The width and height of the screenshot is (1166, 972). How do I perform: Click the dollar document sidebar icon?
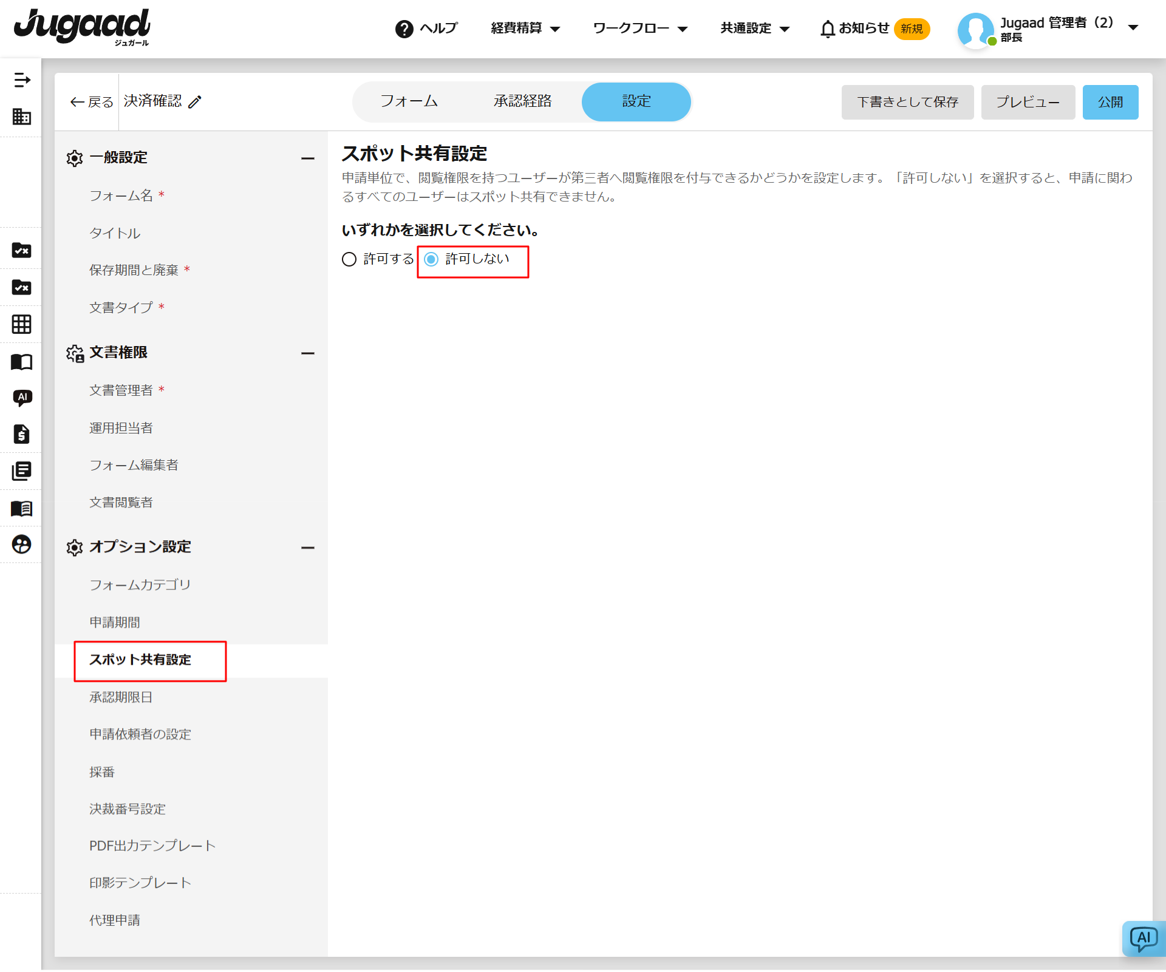22,434
